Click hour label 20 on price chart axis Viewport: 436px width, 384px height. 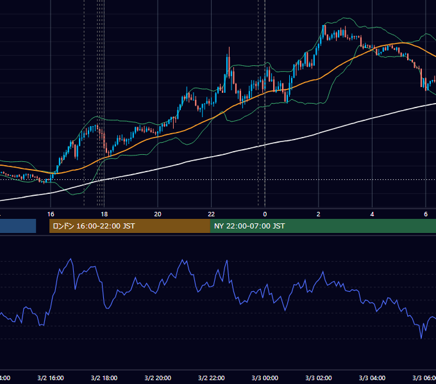158,214
